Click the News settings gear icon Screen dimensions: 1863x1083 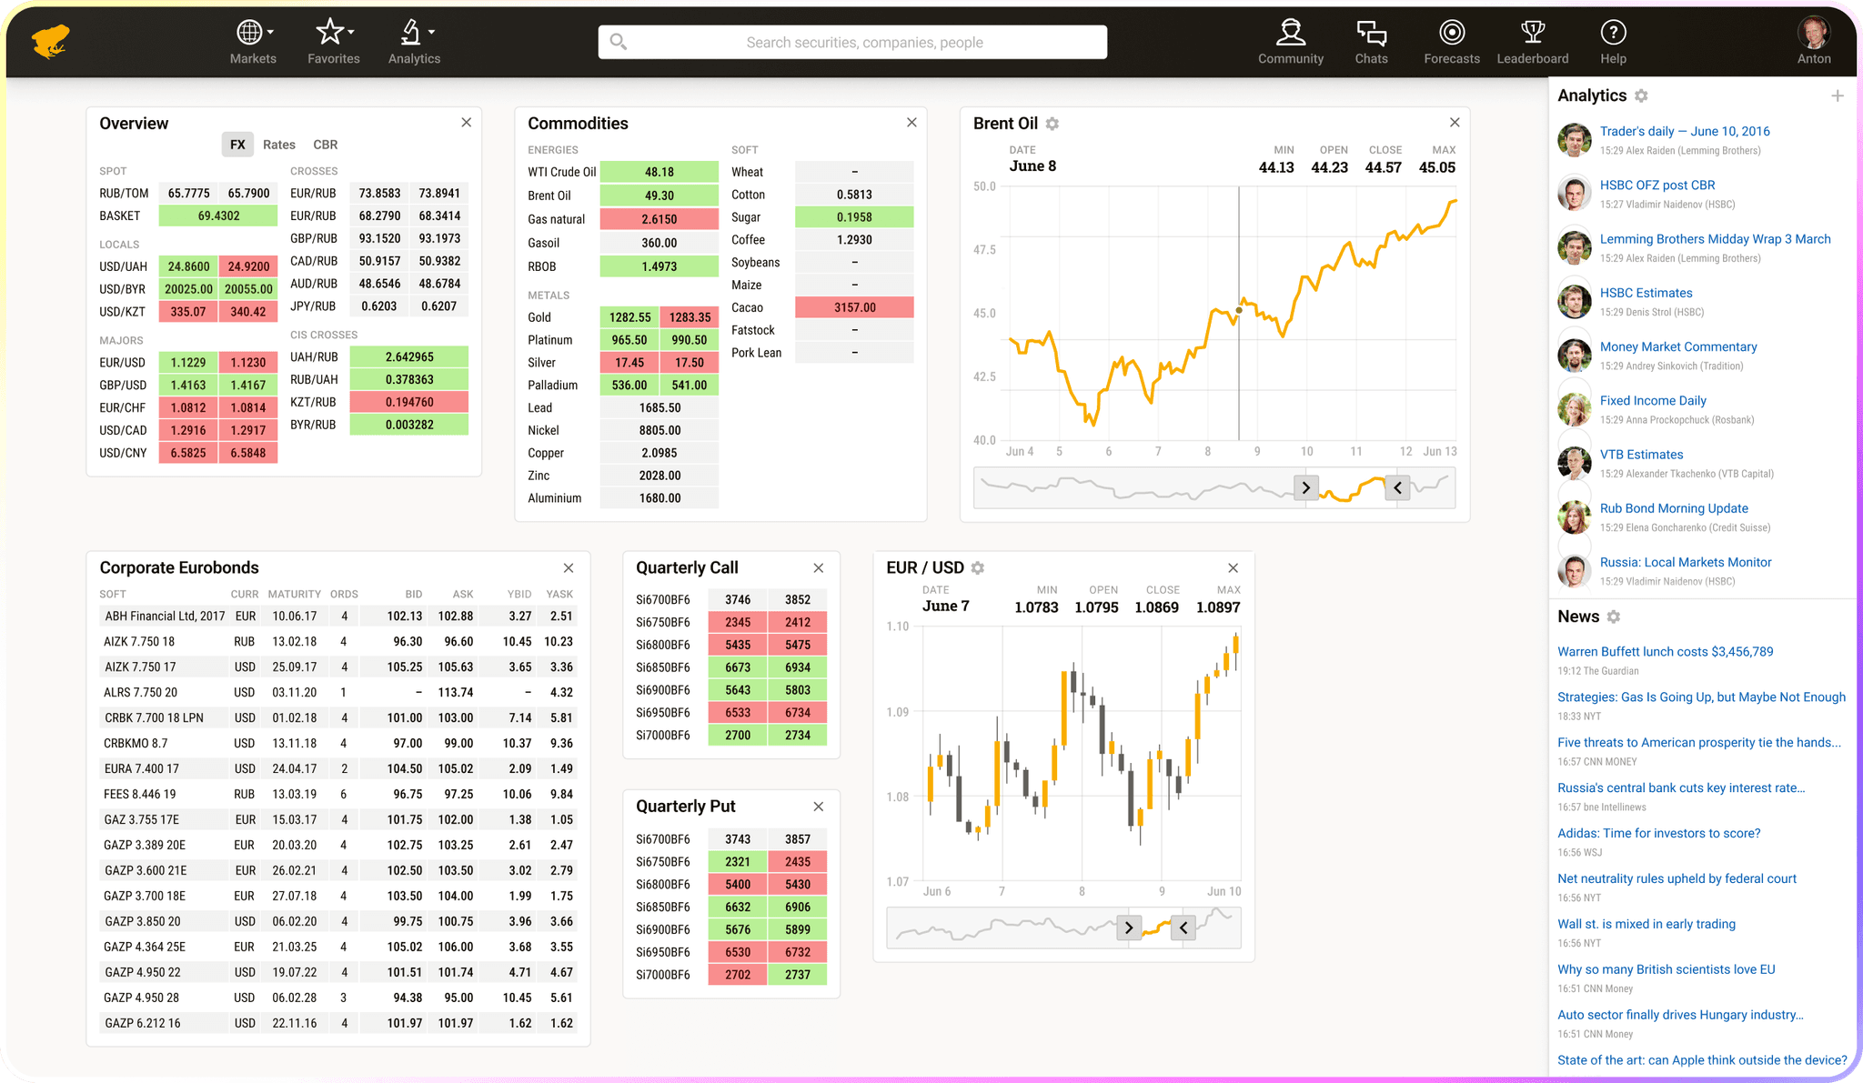point(1614,617)
